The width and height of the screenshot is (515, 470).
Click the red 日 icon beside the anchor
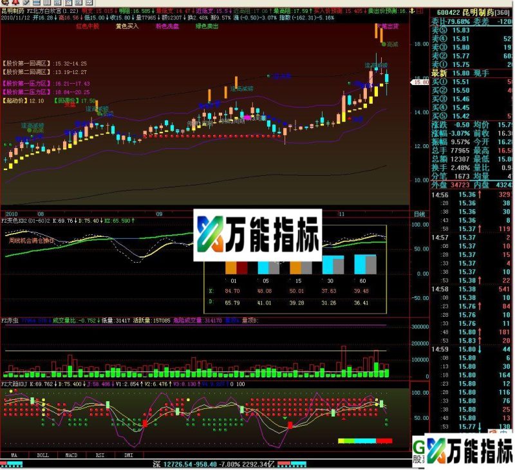[420, 10]
